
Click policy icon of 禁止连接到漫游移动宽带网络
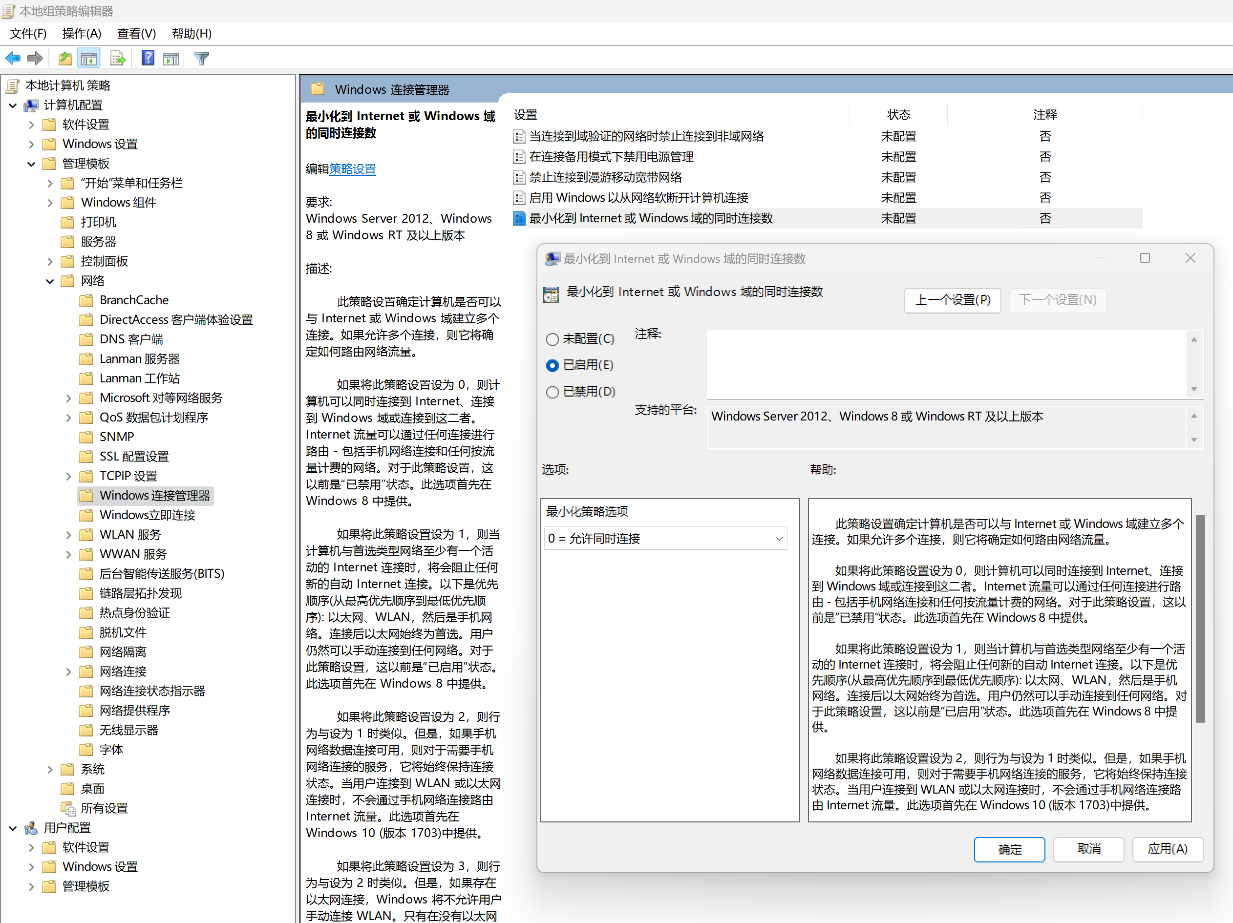pos(519,177)
